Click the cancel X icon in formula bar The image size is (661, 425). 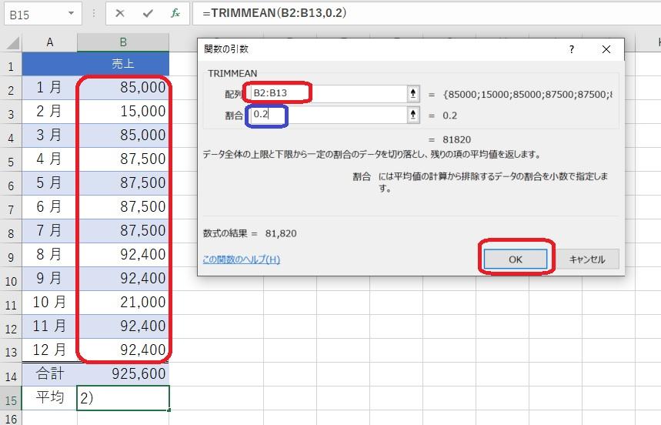[x=120, y=14]
